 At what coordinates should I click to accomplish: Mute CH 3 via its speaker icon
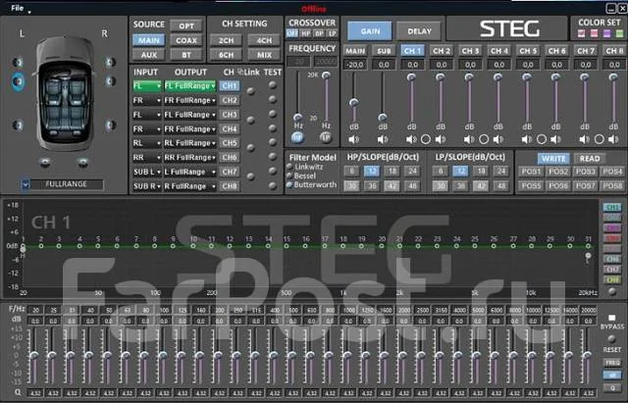[x=469, y=139]
